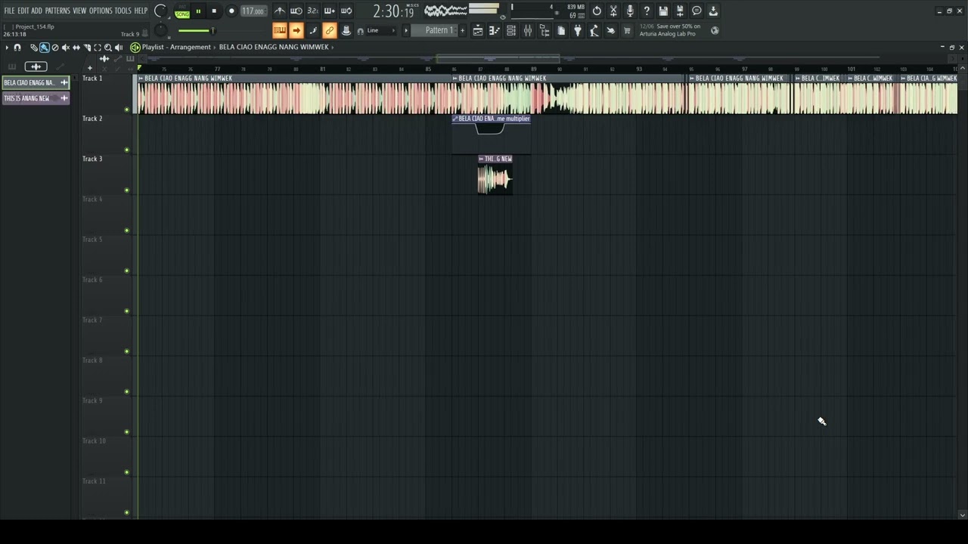
Task: Open the playlist view button
Action: tap(478, 31)
